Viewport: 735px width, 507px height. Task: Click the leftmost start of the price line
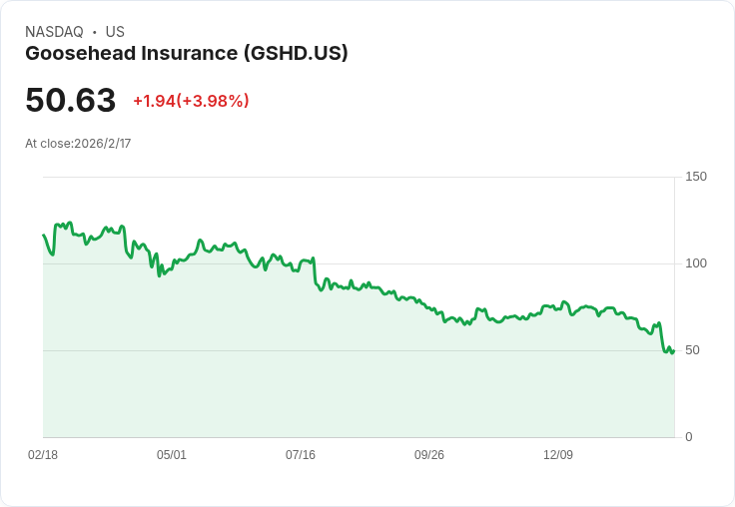(x=44, y=236)
